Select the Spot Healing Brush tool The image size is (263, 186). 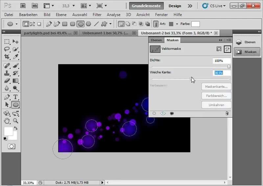pyautogui.click(x=7, y=65)
